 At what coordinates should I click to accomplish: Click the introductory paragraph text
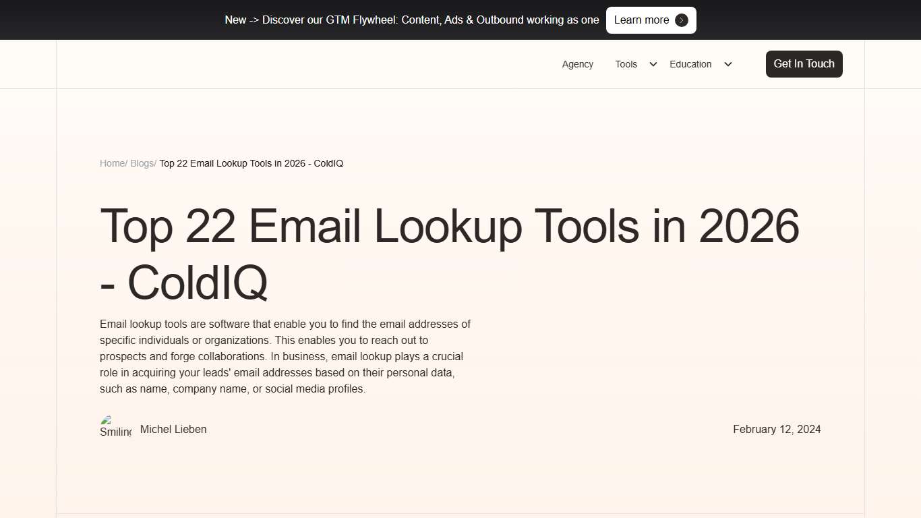(x=285, y=356)
